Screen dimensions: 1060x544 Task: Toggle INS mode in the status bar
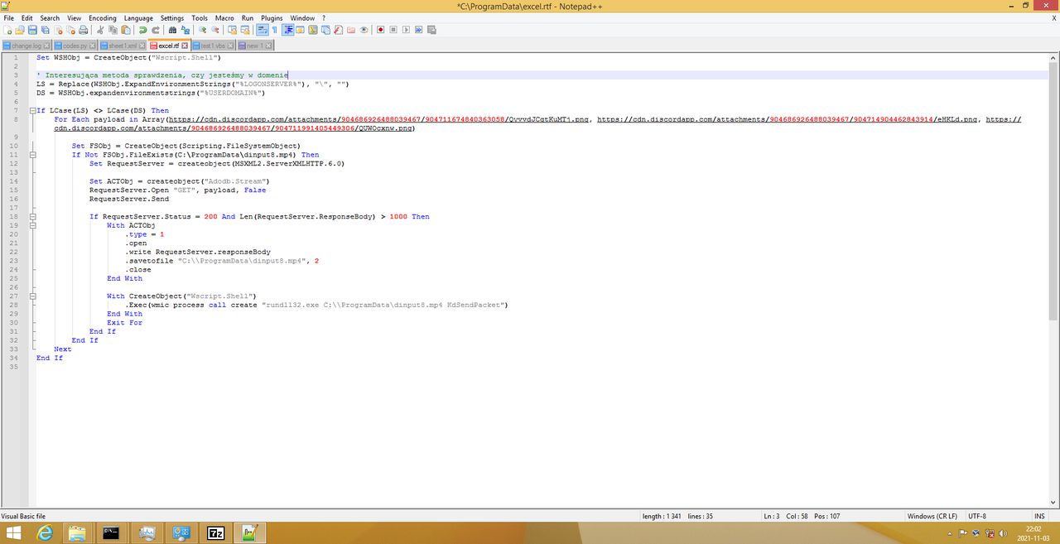(x=1039, y=516)
